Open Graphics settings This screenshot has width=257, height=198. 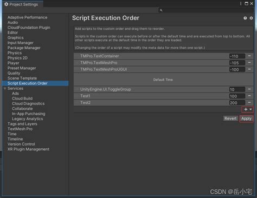(x=16, y=38)
